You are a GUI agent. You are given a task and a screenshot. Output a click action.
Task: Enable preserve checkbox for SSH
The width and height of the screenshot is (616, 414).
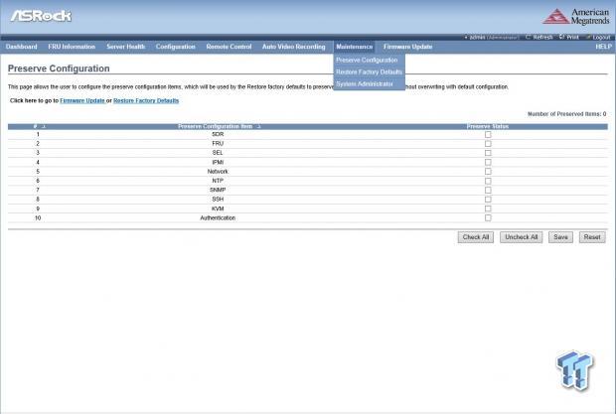[488, 200]
